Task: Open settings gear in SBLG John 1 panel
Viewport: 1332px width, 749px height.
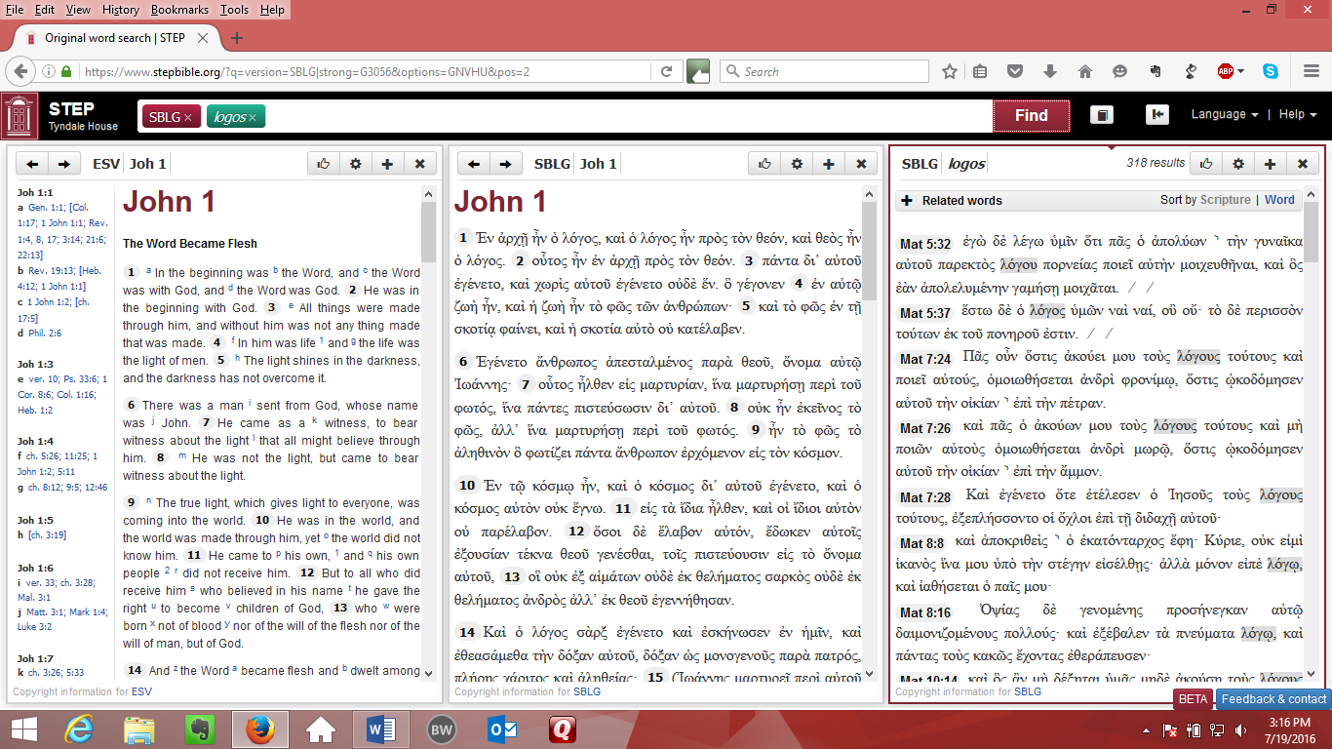Action: tap(797, 164)
